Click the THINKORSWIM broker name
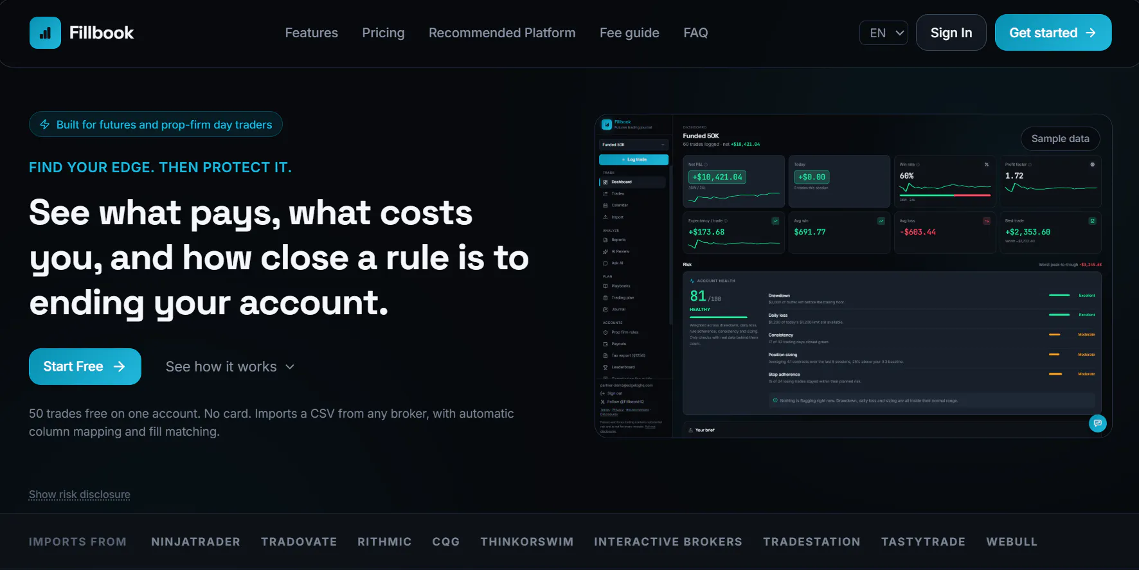 pyautogui.click(x=527, y=542)
